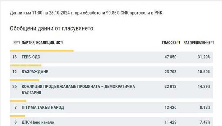Sort table by the № column label
This screenshot has width=222, height=126.
pos(15,43)
